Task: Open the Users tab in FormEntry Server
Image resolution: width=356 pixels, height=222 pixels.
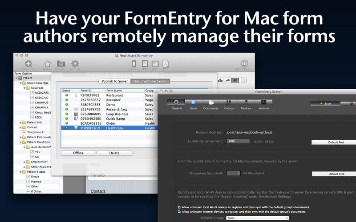Action: click(x=194, y=102)
